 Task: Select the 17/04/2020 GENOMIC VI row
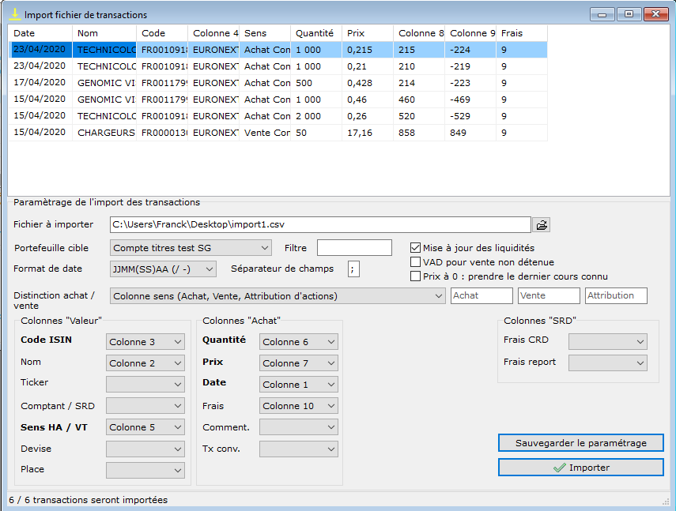[278, 83]
